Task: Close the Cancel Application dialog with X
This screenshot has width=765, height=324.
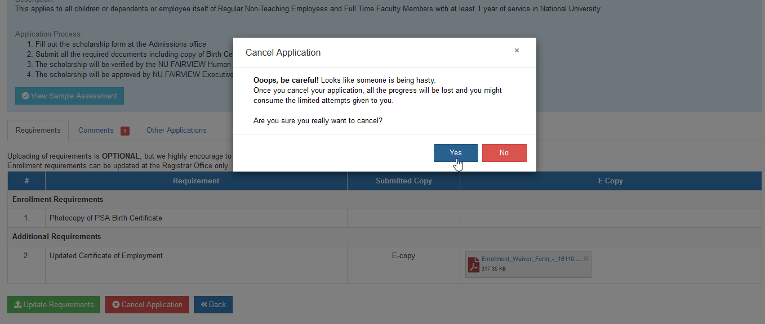Action: [x=517, y=51]
